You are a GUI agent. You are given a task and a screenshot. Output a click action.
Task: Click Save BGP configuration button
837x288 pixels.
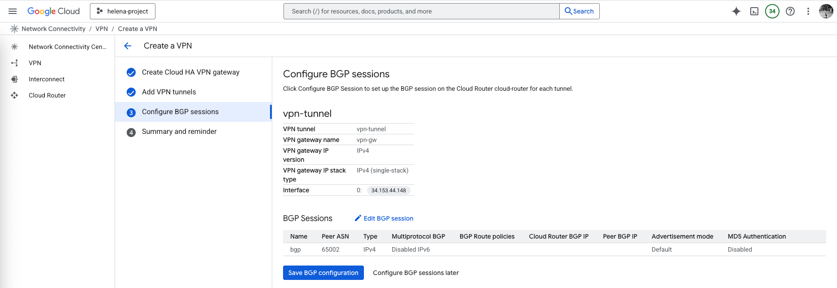coord(323,273)
